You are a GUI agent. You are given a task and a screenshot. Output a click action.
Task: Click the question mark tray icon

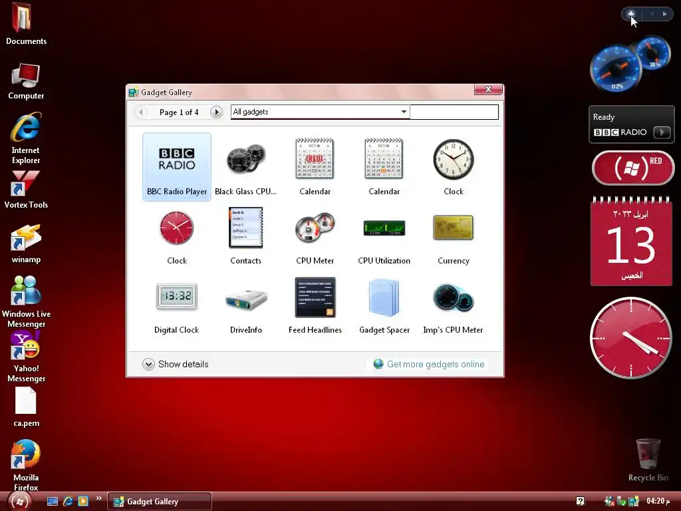pyautogui.click(x=580, y=502)
